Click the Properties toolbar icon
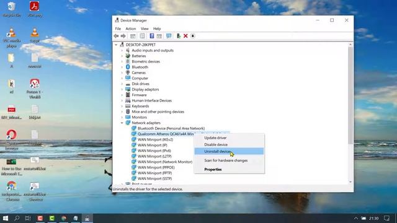This screenshot has width=397, height=223. (142, 36)
